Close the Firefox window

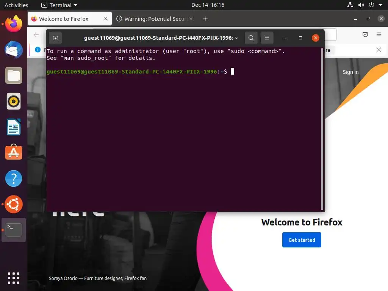click(x=381, y=19)
